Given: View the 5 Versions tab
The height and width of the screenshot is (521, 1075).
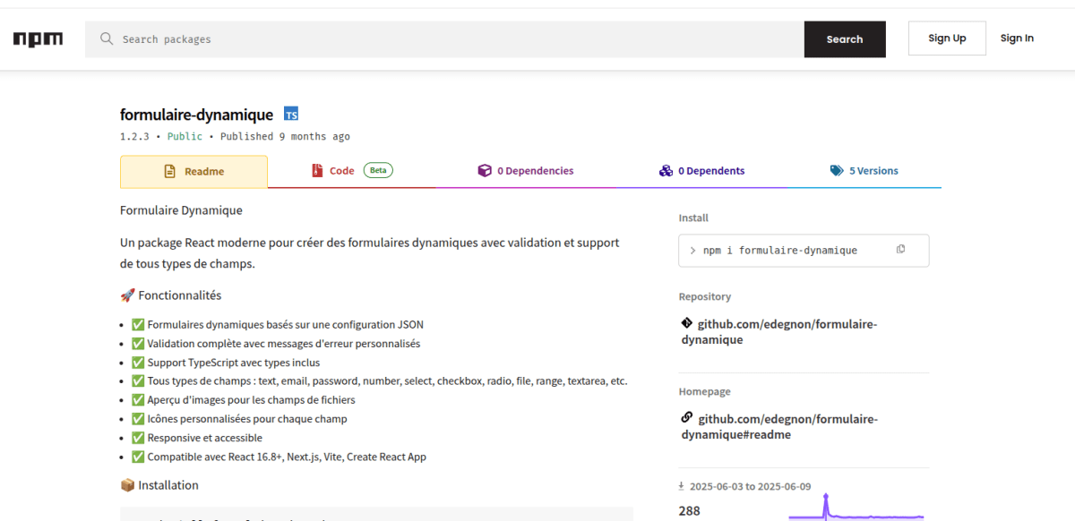Looking at the screenshot, I should pos(864,171).
